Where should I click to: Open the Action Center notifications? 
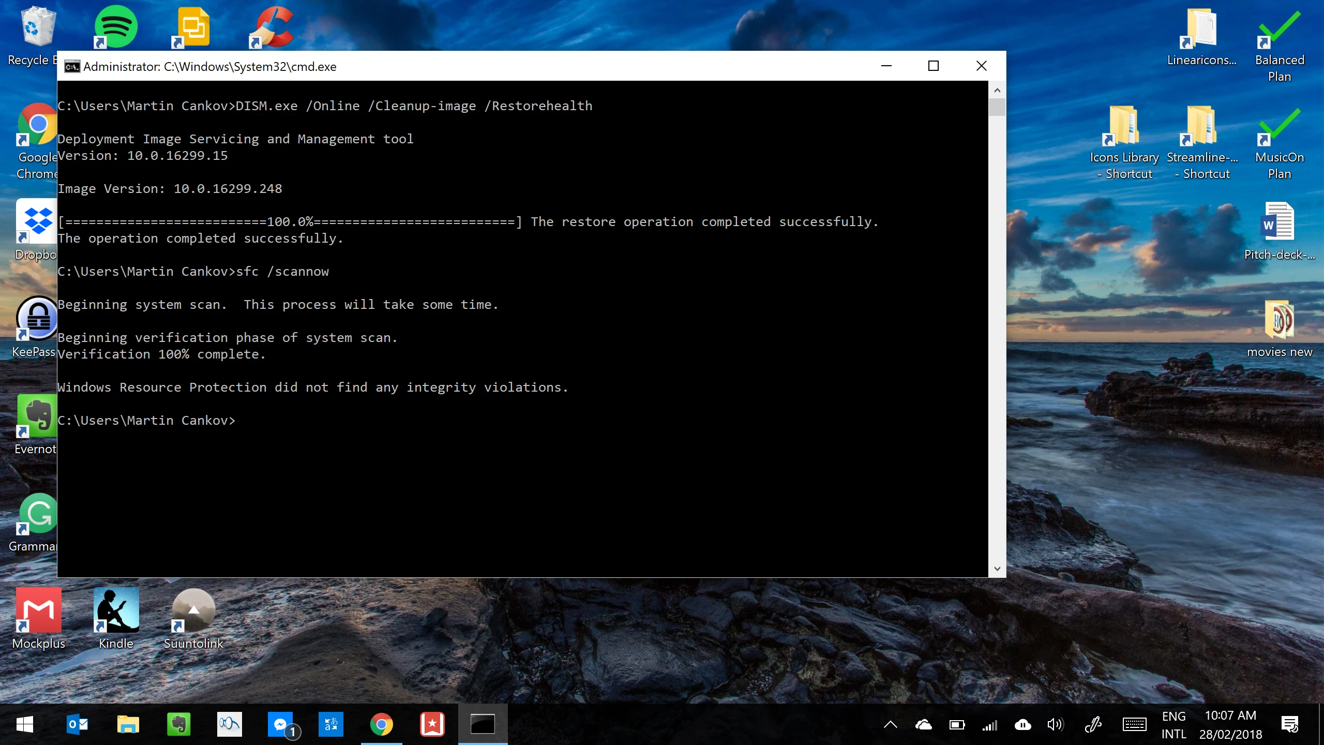point(1290,725)
